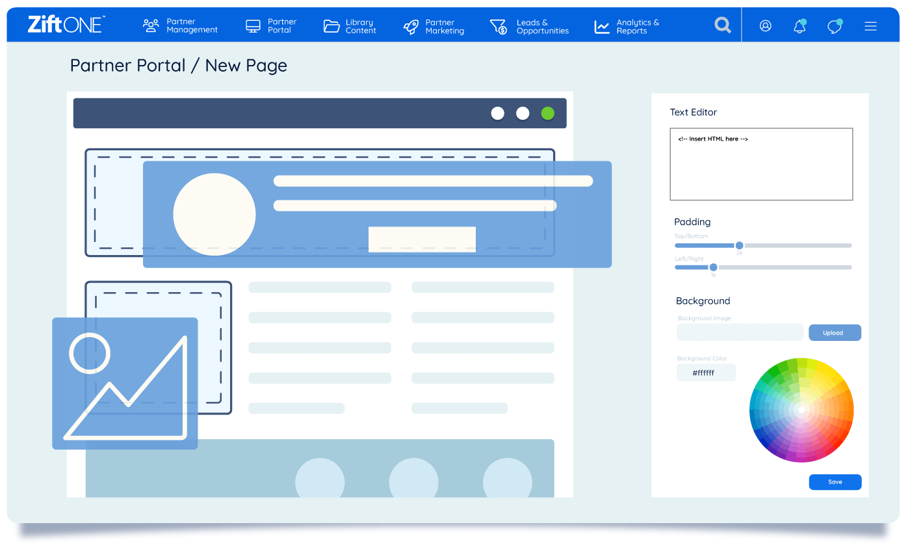The height and width of the screenshot is (555, 910).
Task: Check the notifications bell icon
Action: pyautogui.click(x=799, y=26)
